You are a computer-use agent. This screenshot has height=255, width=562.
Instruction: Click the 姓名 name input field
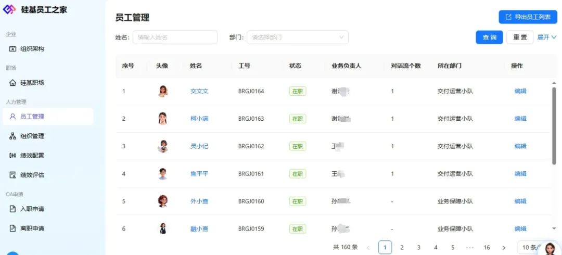coord(175,37)
